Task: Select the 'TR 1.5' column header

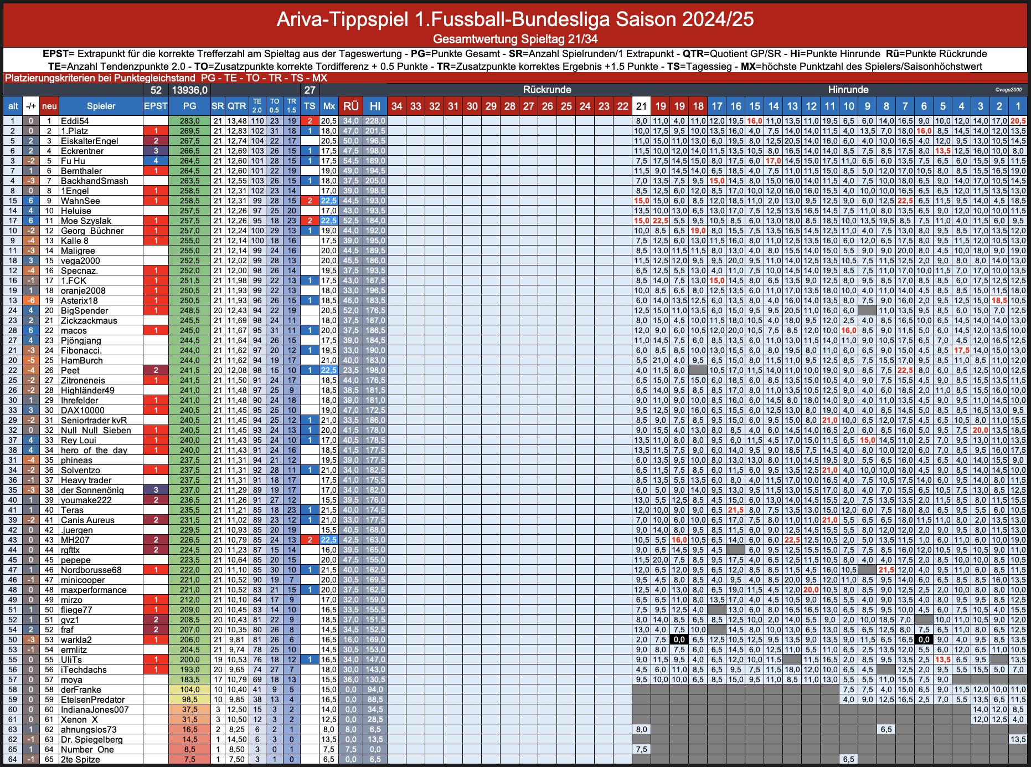Action: pyautogui.click(x=292, y=106)
